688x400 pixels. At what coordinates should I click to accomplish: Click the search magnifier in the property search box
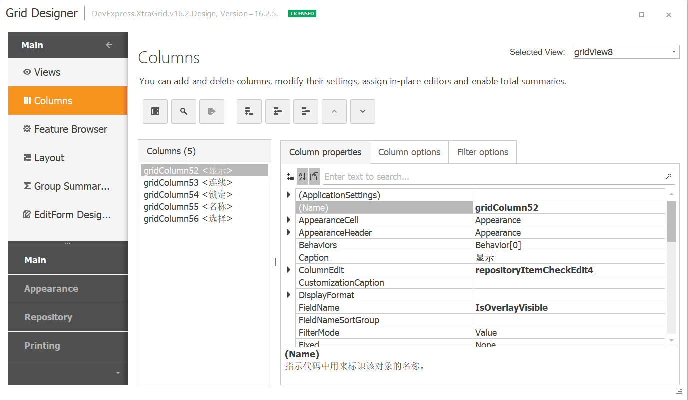click(x=668, y=176)
